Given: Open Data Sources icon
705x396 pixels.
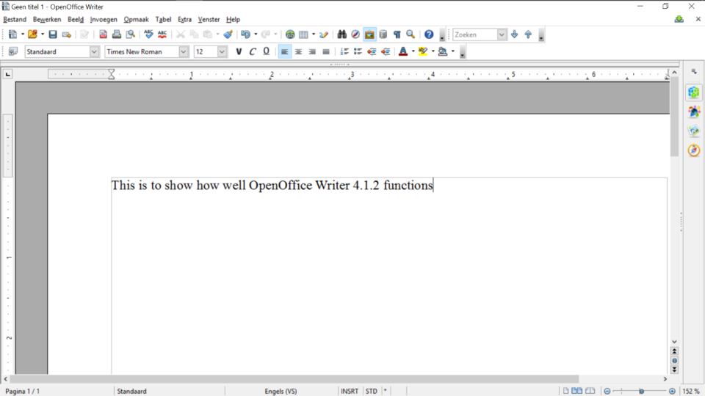Looking at the screenshot, I should point(383,34).
